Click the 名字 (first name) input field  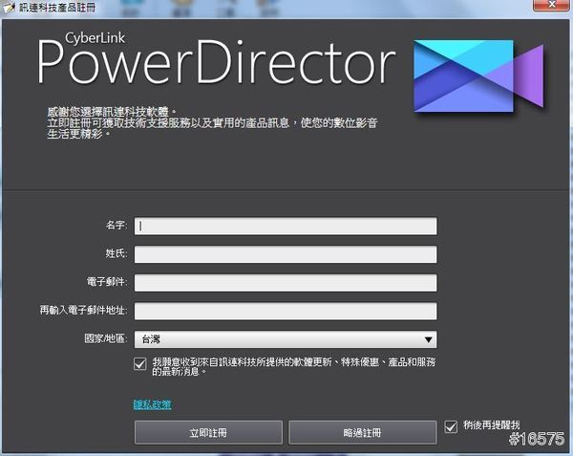(286, 226)
